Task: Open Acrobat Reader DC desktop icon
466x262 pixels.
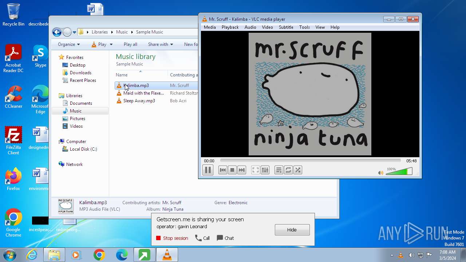Action: point(13,59)
